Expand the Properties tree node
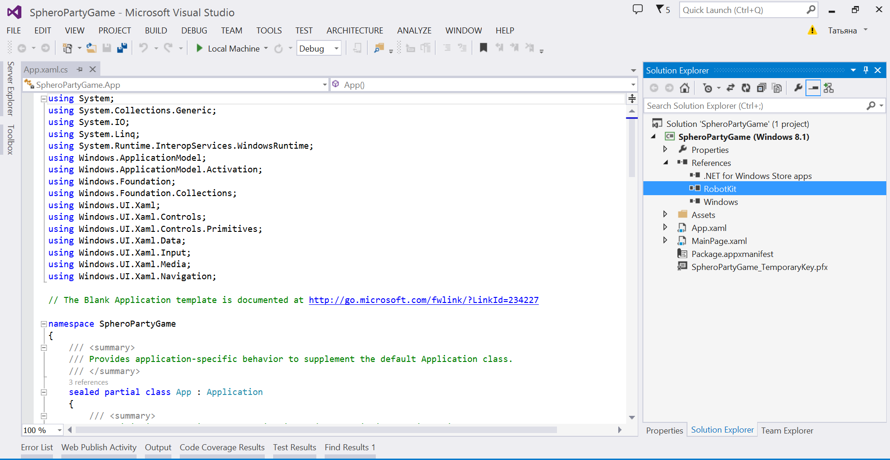Screen dimensions: 890x460 [x=665, y=149]
